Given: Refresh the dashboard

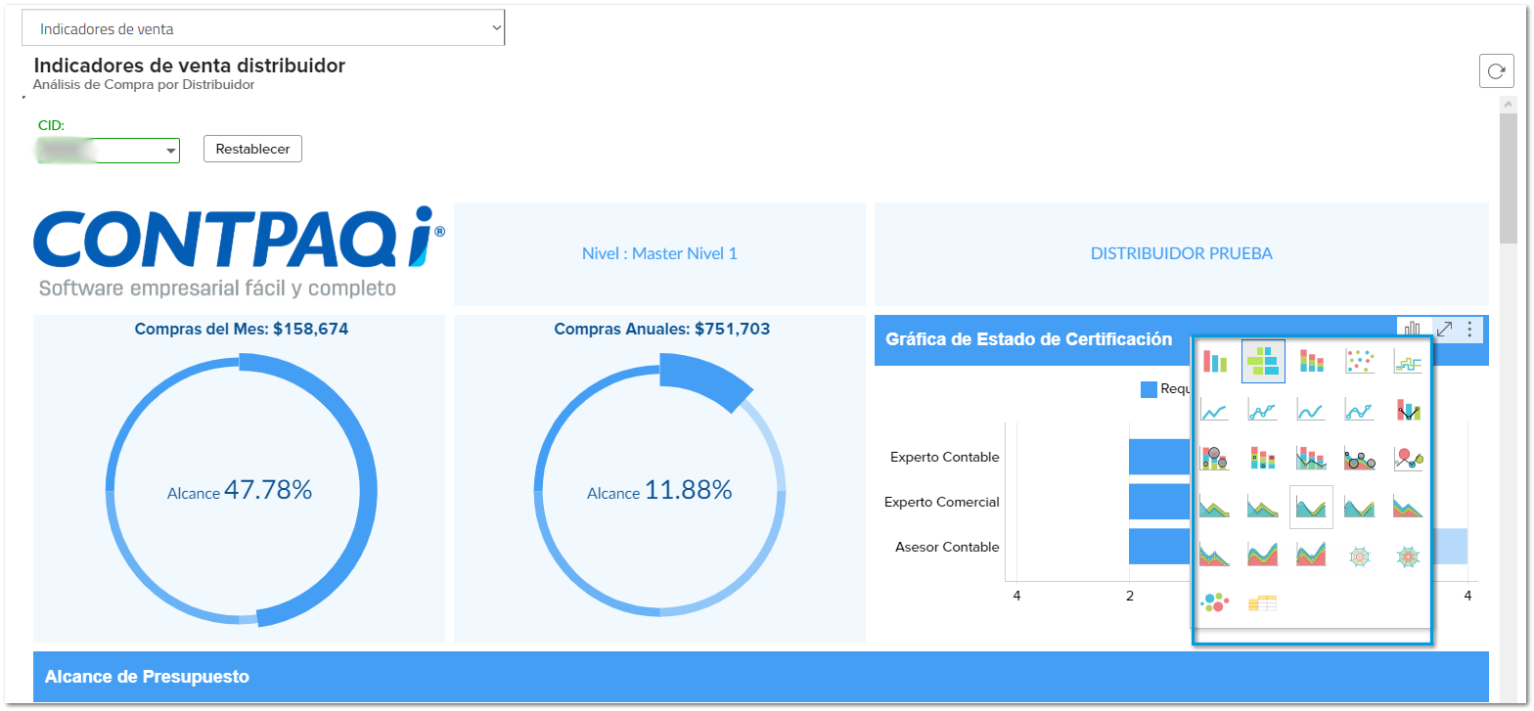Looking at the screenshot, I should (x=1496, y=71).
